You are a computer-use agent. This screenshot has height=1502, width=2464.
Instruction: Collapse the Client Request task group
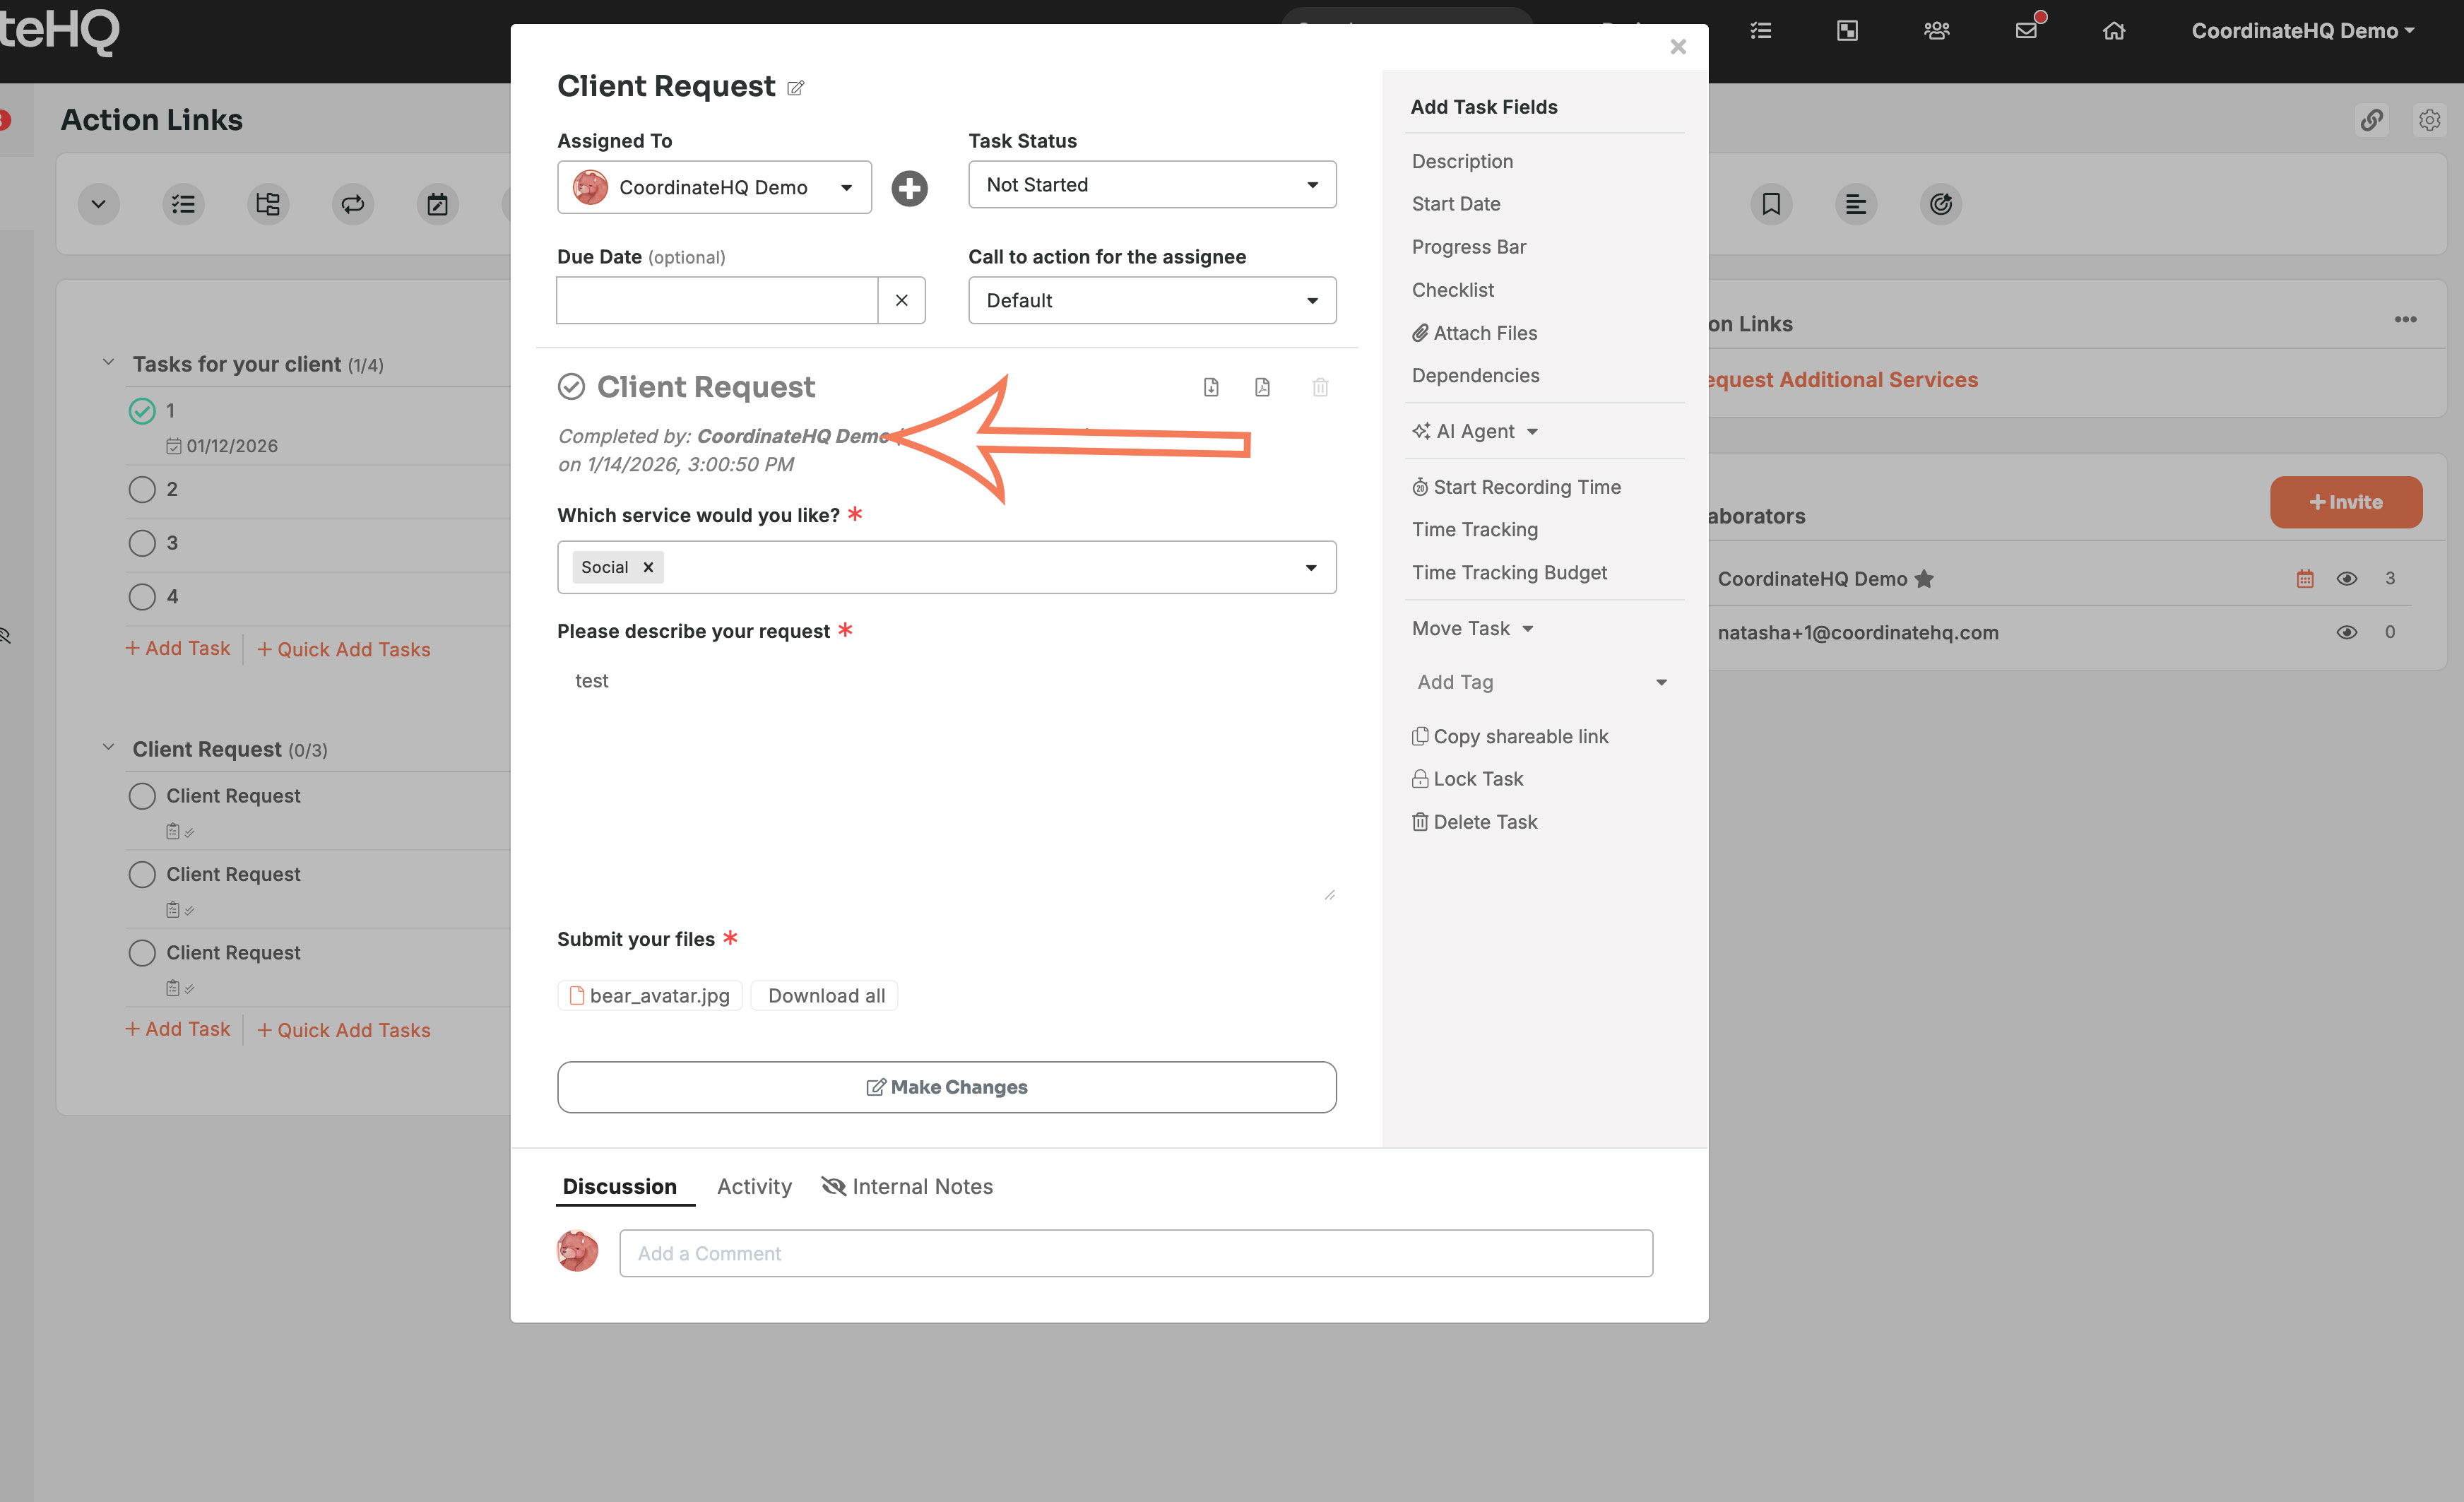coord(108,747)
